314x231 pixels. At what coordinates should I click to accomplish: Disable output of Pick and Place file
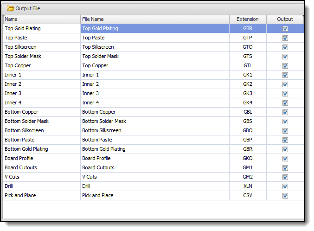[x=285, y=196]
